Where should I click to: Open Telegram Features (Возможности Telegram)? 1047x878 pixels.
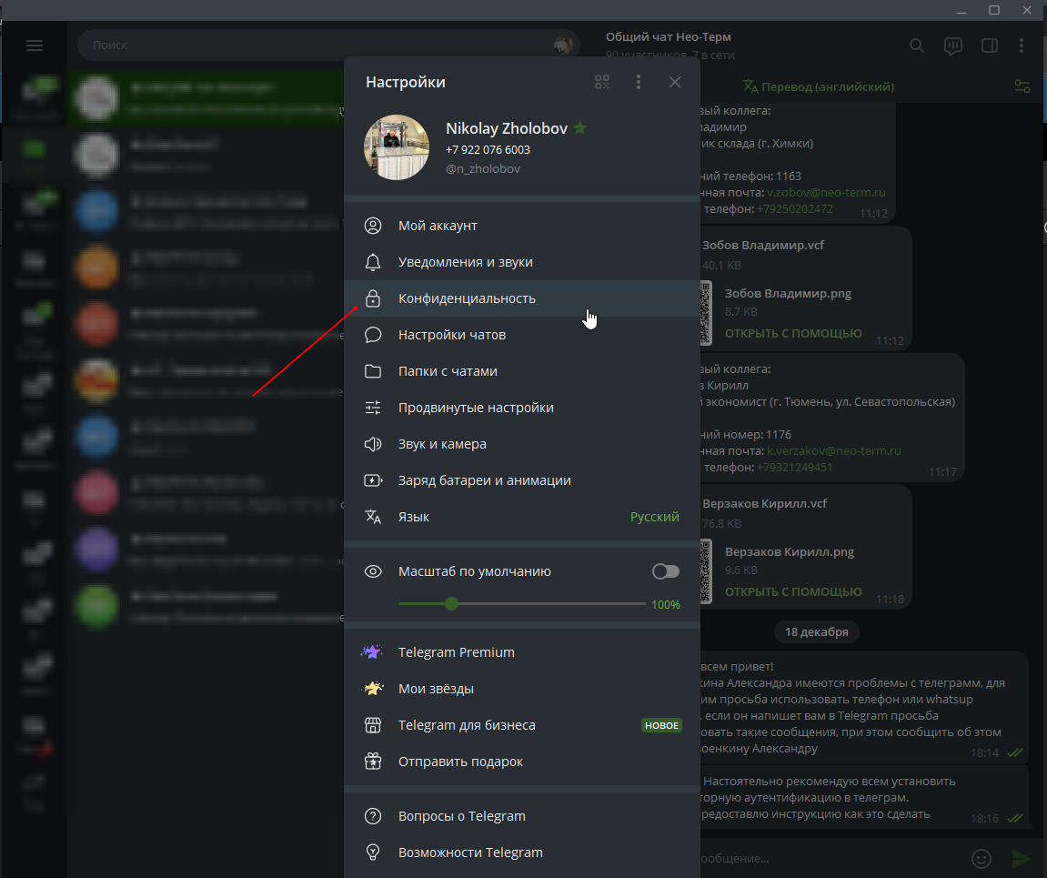[x=522, y=853]
